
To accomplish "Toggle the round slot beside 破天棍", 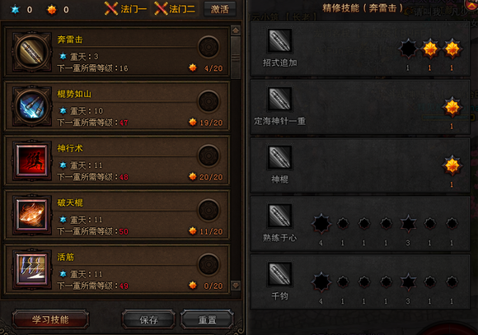I will point(209,211).
